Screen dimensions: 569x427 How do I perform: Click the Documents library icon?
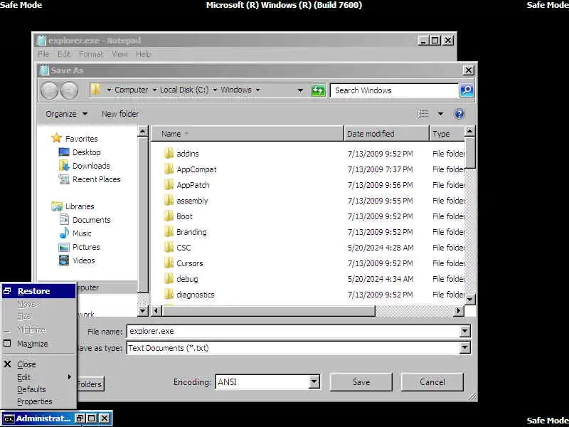(64, 219)
